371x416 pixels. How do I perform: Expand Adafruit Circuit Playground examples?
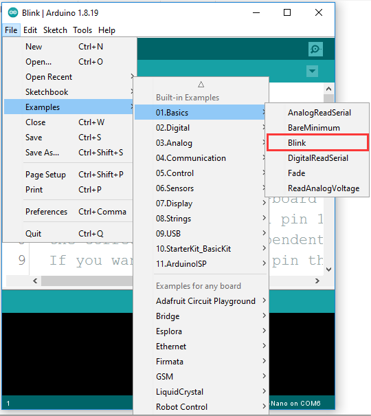[x=201, y=301]
